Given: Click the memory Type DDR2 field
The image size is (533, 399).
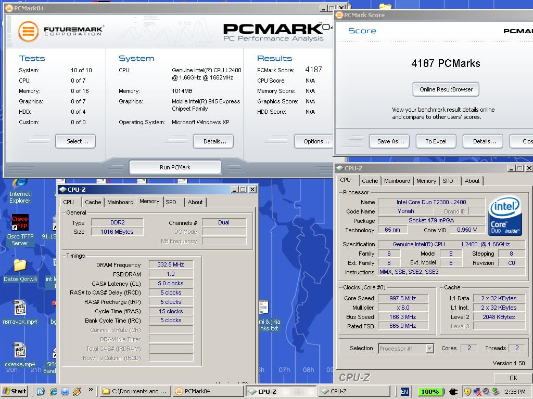Looking at the screenshot, I should [117, 222].
